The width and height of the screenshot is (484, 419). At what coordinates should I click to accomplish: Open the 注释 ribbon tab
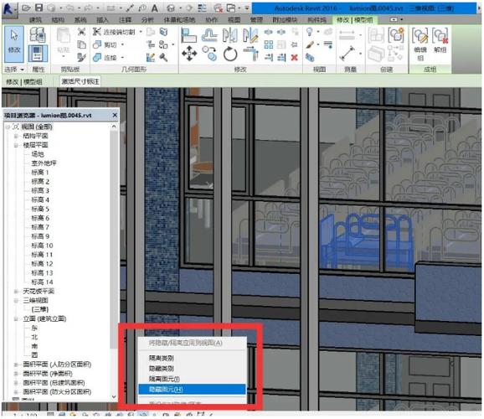pyautogui.click(x=125, y=20)
